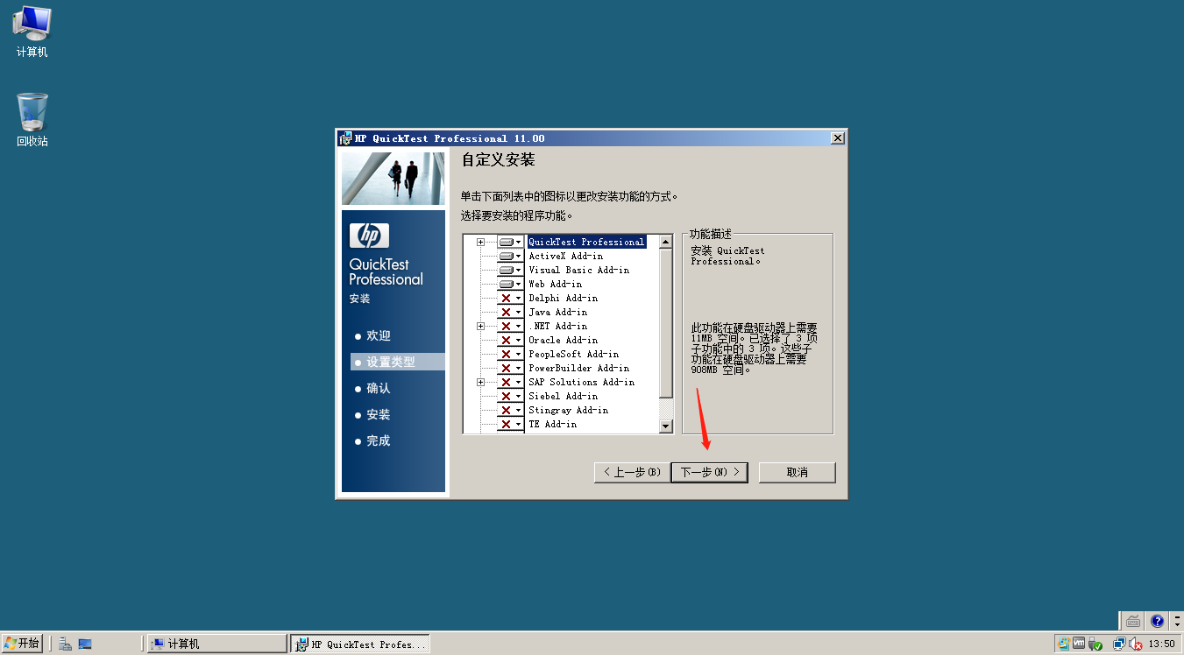Select the Java Add-in feature
1184x655 pixels.
(x=557, y=312)
